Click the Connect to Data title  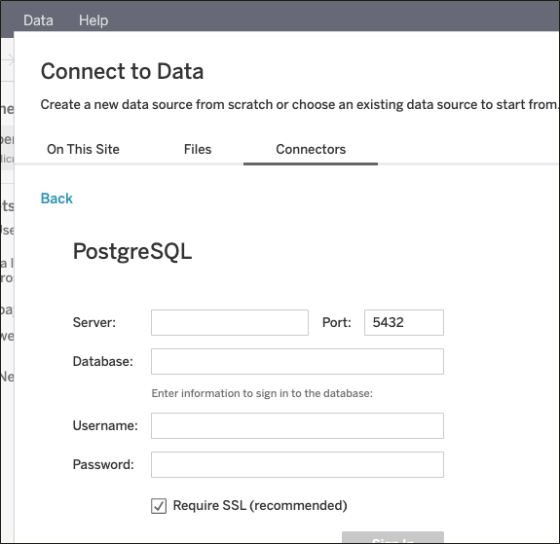tap(122, 71)
